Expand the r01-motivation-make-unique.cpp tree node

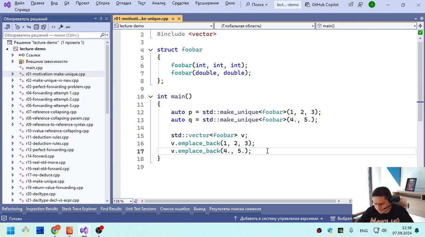coord(13,74)
